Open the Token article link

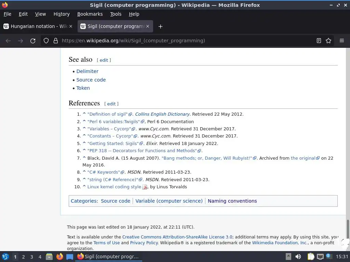coord(83,88)
